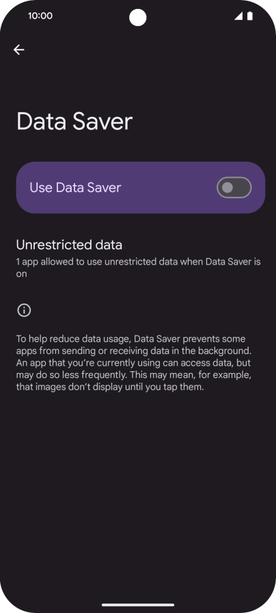Click the info circle icon

tap(24, 310)
